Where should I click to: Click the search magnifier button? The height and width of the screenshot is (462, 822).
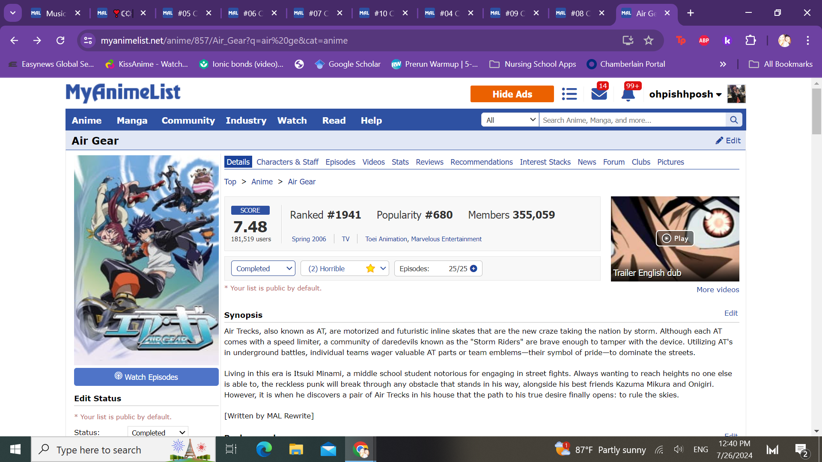(734, 120)
